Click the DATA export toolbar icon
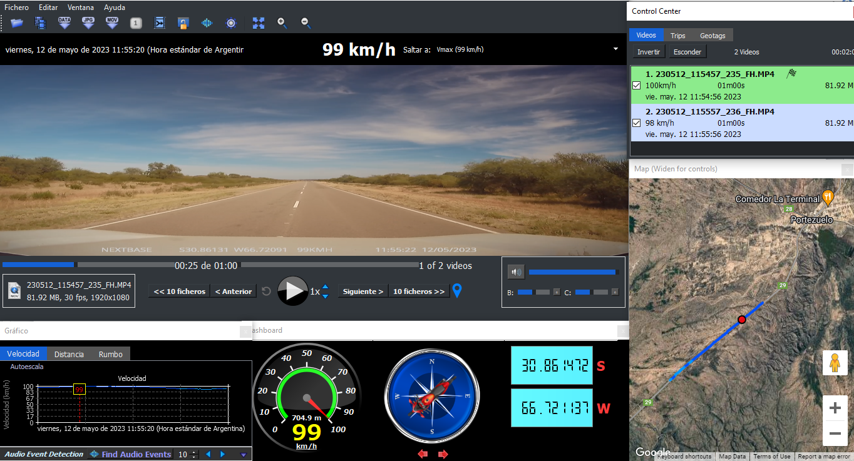 [64, 23]
